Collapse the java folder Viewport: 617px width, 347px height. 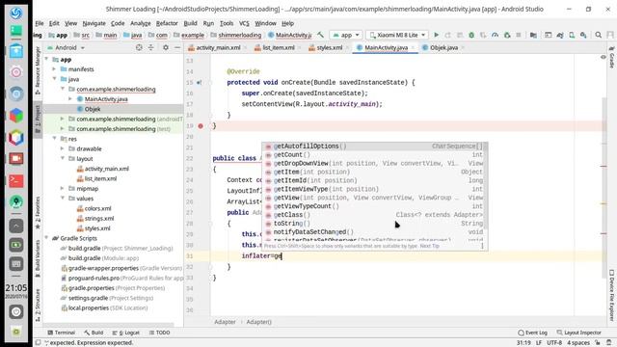(54, 79)
